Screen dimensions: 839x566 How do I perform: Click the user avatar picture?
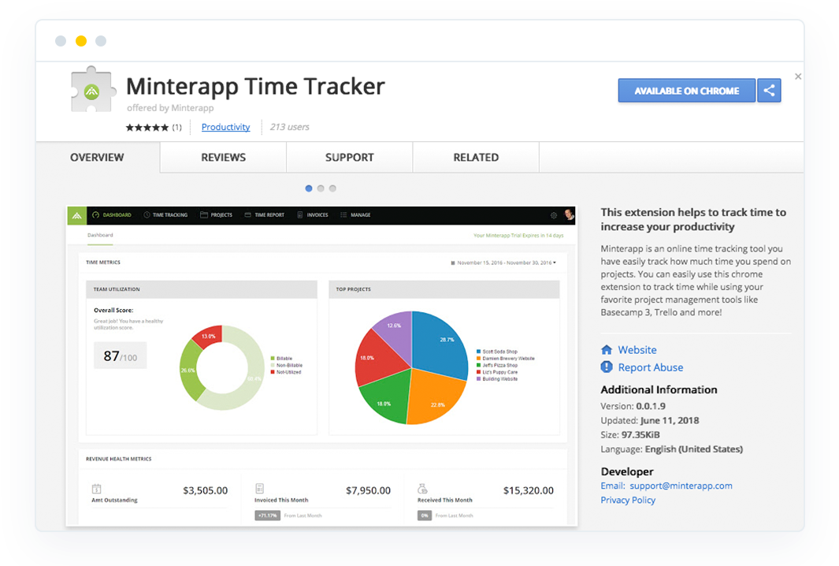[x=570, y=214]
